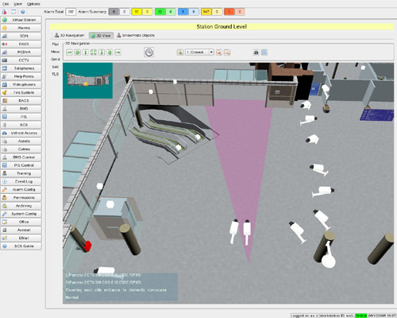Click the second magnifier icon after the view dropdown

[x=227, y=52]
